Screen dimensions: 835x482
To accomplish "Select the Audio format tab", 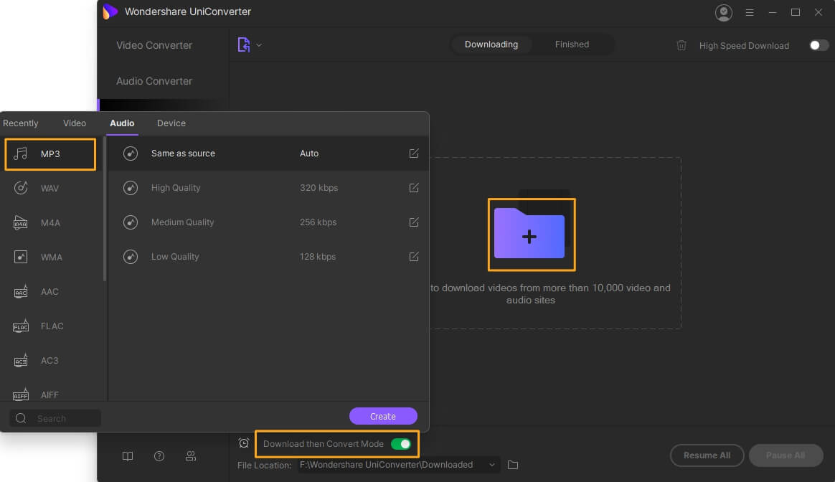I will (x=122, y=123).
